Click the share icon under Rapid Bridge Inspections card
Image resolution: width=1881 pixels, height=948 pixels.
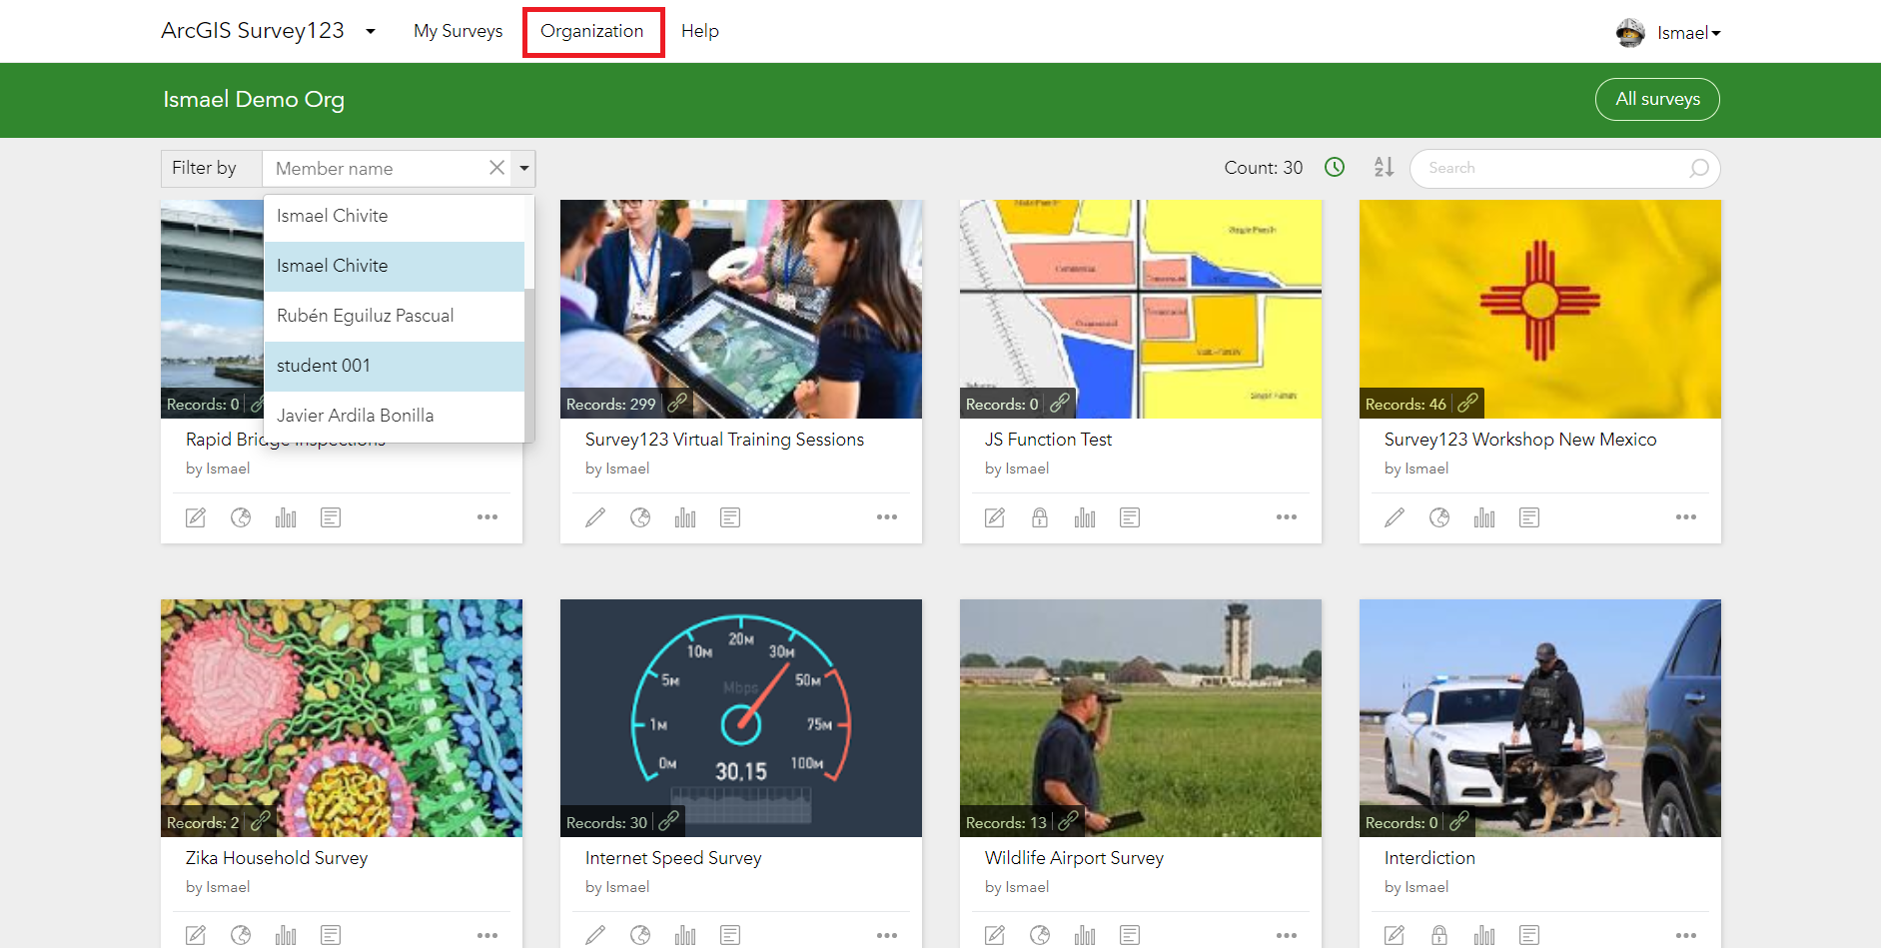click(x=241, y=517)
